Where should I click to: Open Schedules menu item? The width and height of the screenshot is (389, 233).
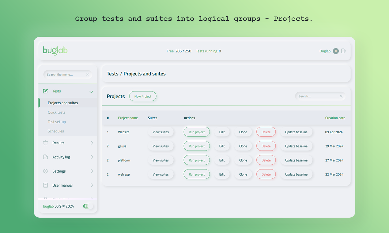point(68,131)
